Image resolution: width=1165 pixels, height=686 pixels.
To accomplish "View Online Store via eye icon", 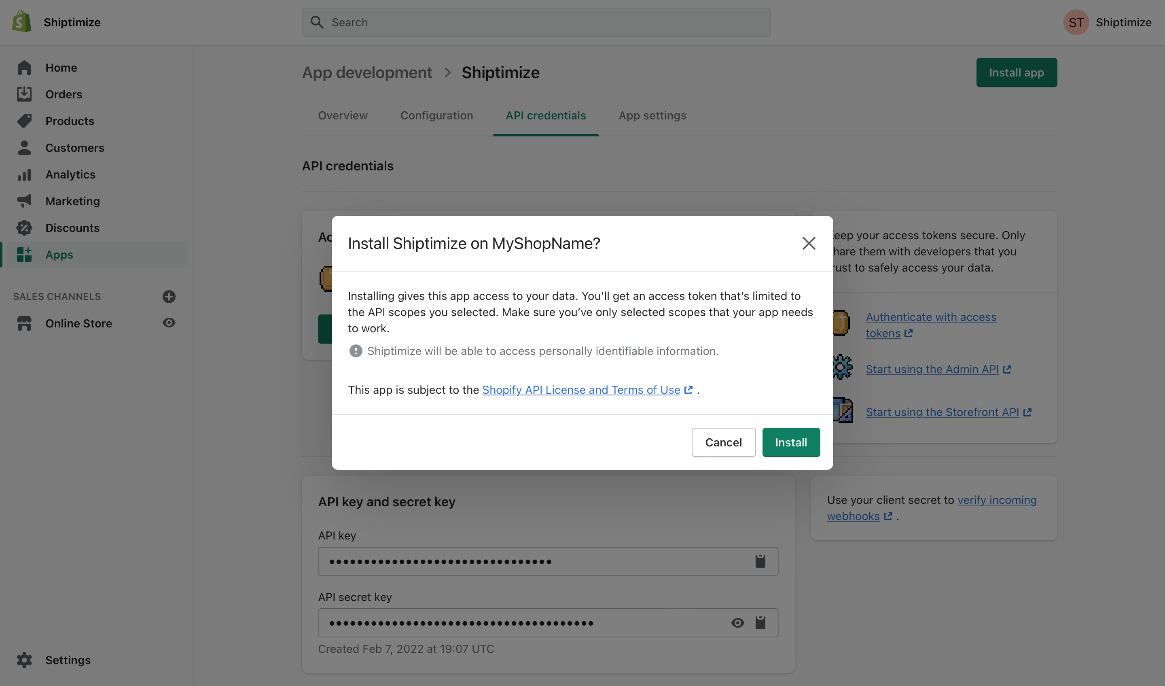I will [x=169, y=323].
